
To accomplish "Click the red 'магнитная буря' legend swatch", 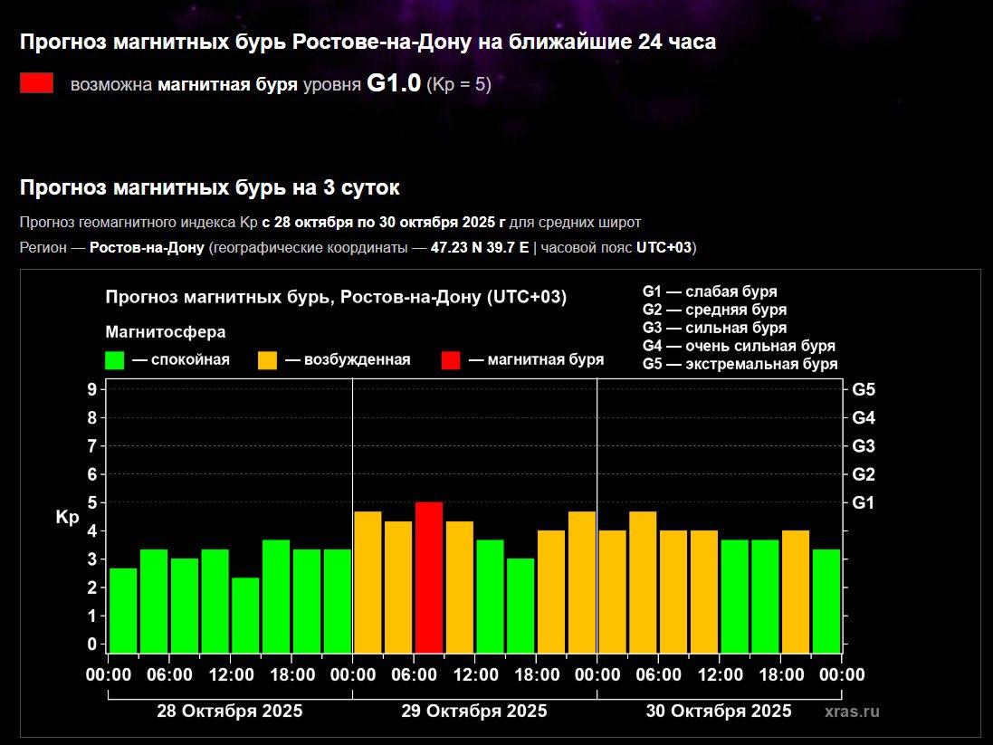I will [x=451, y=360].
